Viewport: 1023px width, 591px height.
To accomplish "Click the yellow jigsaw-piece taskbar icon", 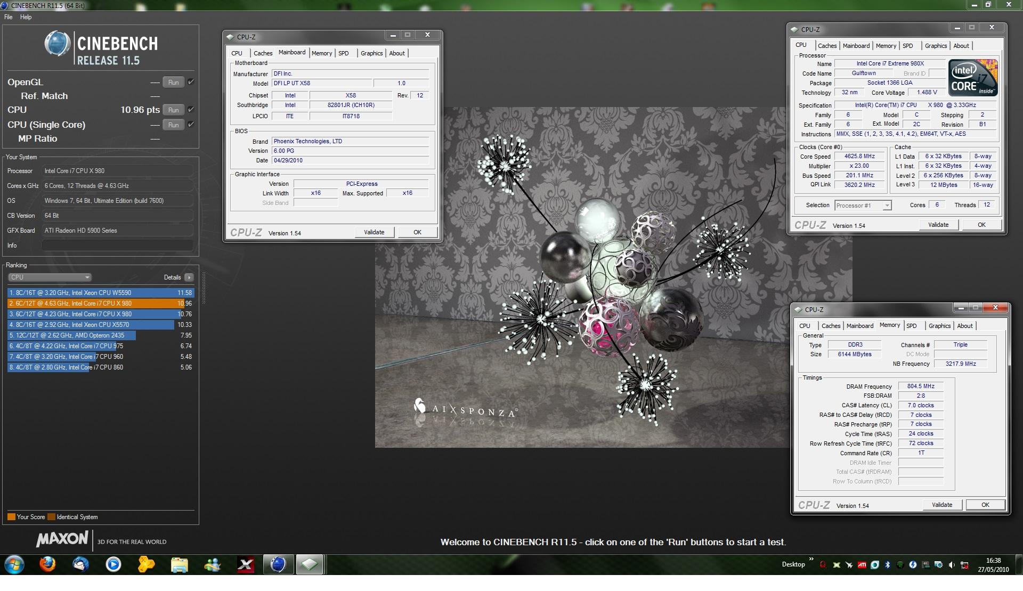I will pos(147,564).
